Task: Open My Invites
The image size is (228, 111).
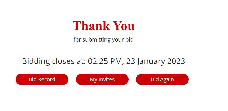Action: (x=102, y=79)
